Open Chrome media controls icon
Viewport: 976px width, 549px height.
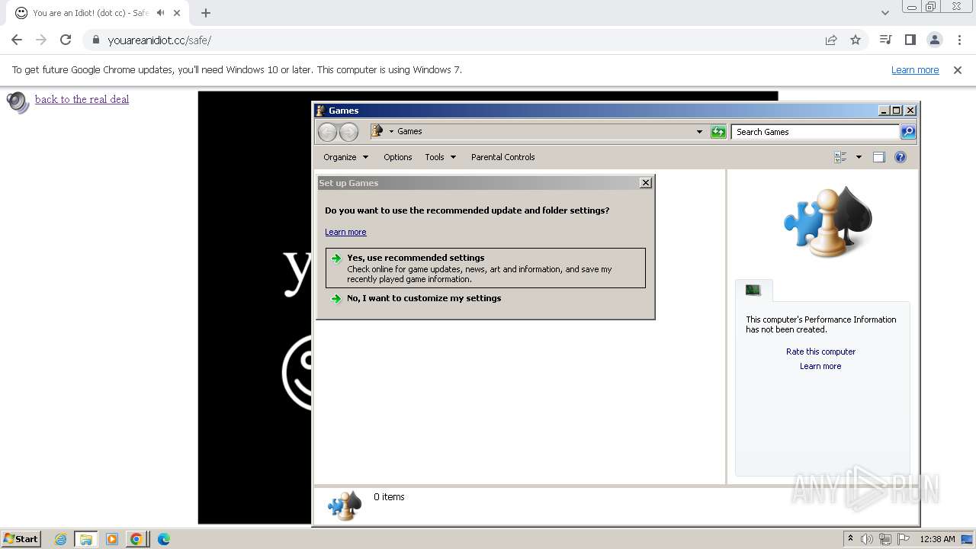[885, 40]
